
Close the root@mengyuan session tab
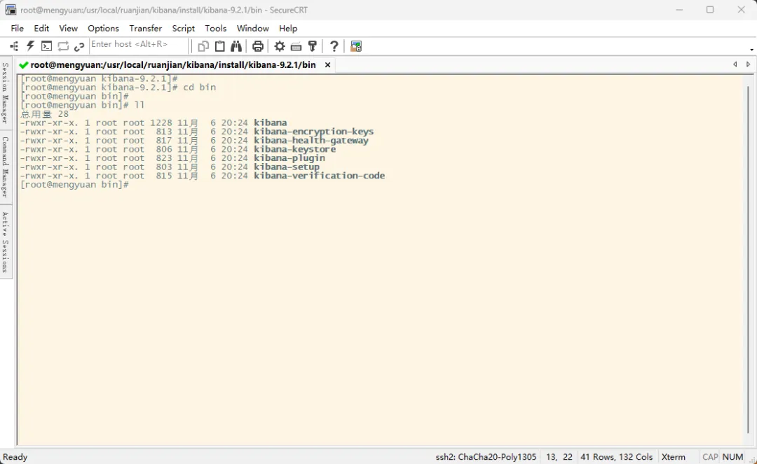pos(327,65)
